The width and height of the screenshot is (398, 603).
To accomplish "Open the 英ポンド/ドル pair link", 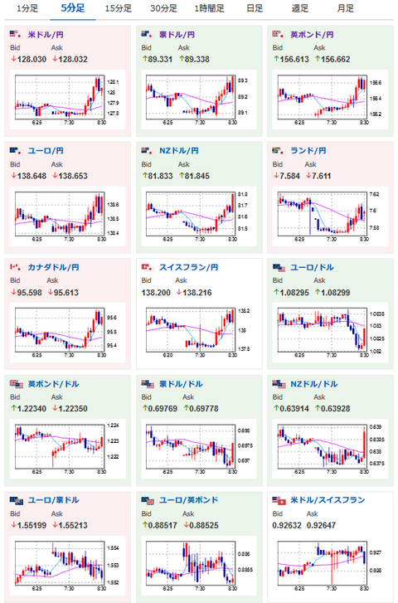I will (53, 384).
